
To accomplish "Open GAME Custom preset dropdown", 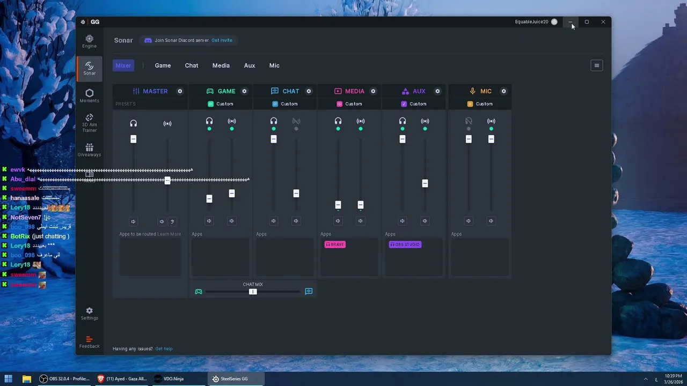I will (x=221, y=104).
